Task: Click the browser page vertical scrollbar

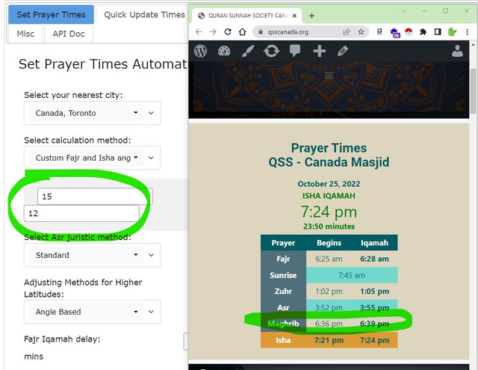Action: [x=473, y=91]
